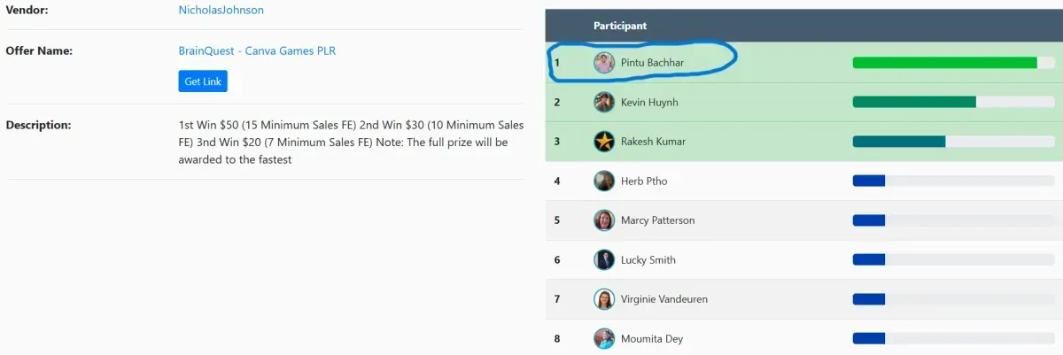Click Moumita Dey's profile avatar
Viewport: 1063px width, 355px height.
tap(604, 339)
